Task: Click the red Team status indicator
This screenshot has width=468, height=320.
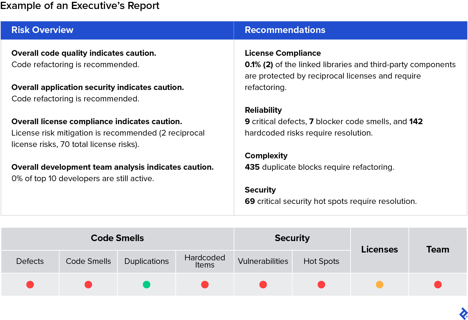Action: (438, 284)
